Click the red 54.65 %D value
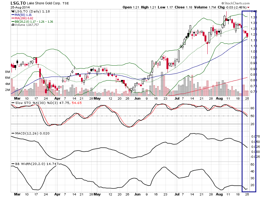This screenshot has height=197, width=265. (x=77, y=103)
